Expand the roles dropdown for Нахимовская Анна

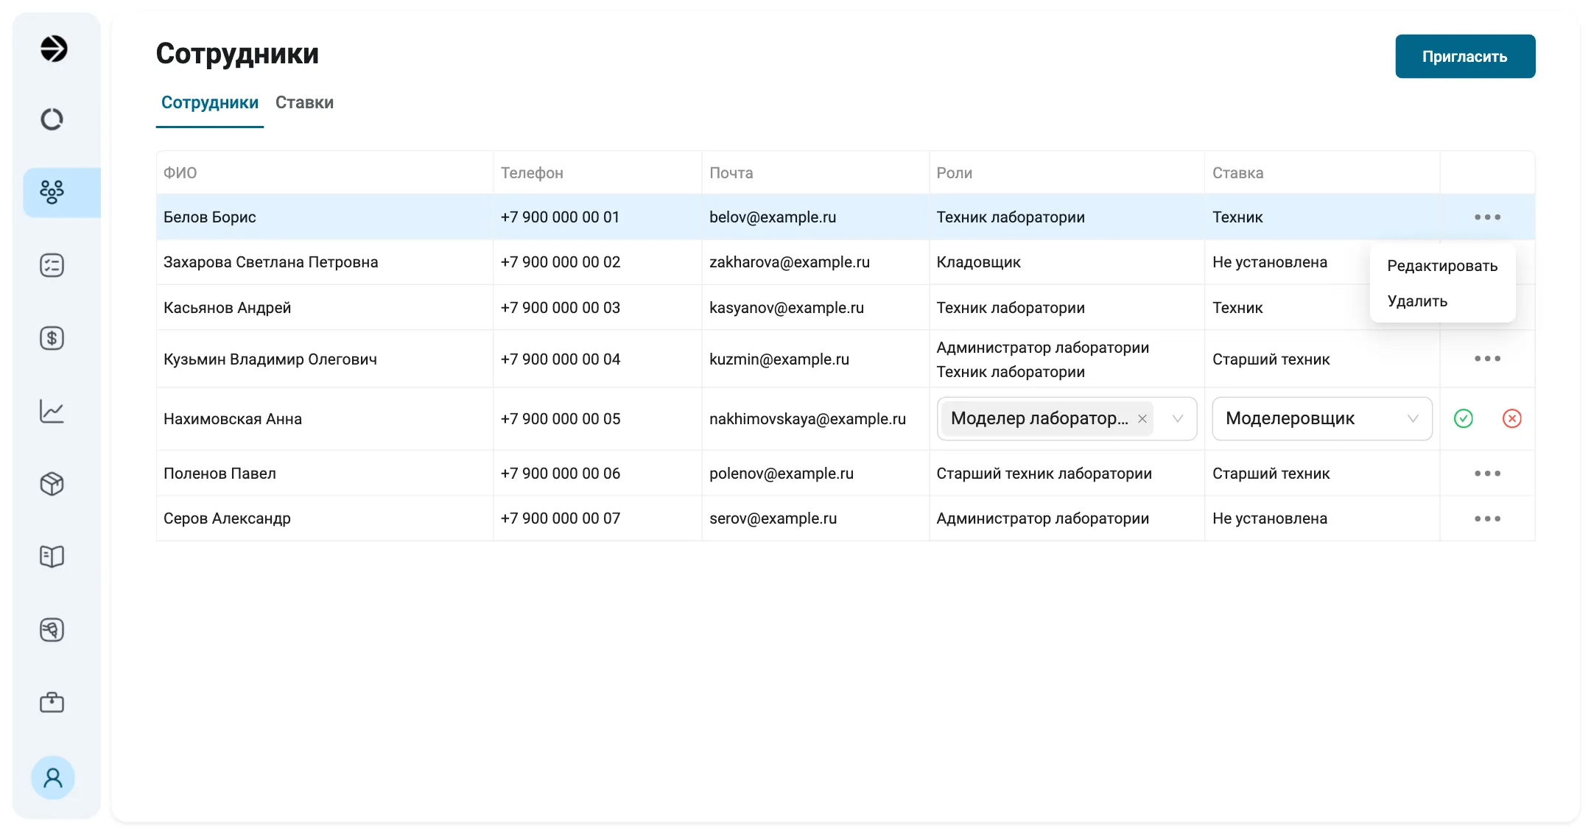click(1178, 419)
